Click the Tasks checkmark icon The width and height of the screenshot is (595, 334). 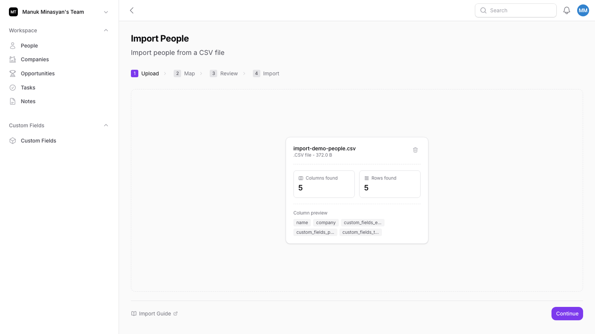(x=13, y=88)
